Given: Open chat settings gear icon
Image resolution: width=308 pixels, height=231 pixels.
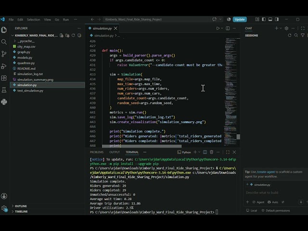Looking at the screenshot, I should click(x=286, y=28).
